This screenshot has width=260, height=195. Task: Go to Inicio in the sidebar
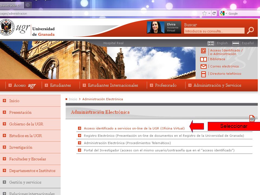(30, 101)
